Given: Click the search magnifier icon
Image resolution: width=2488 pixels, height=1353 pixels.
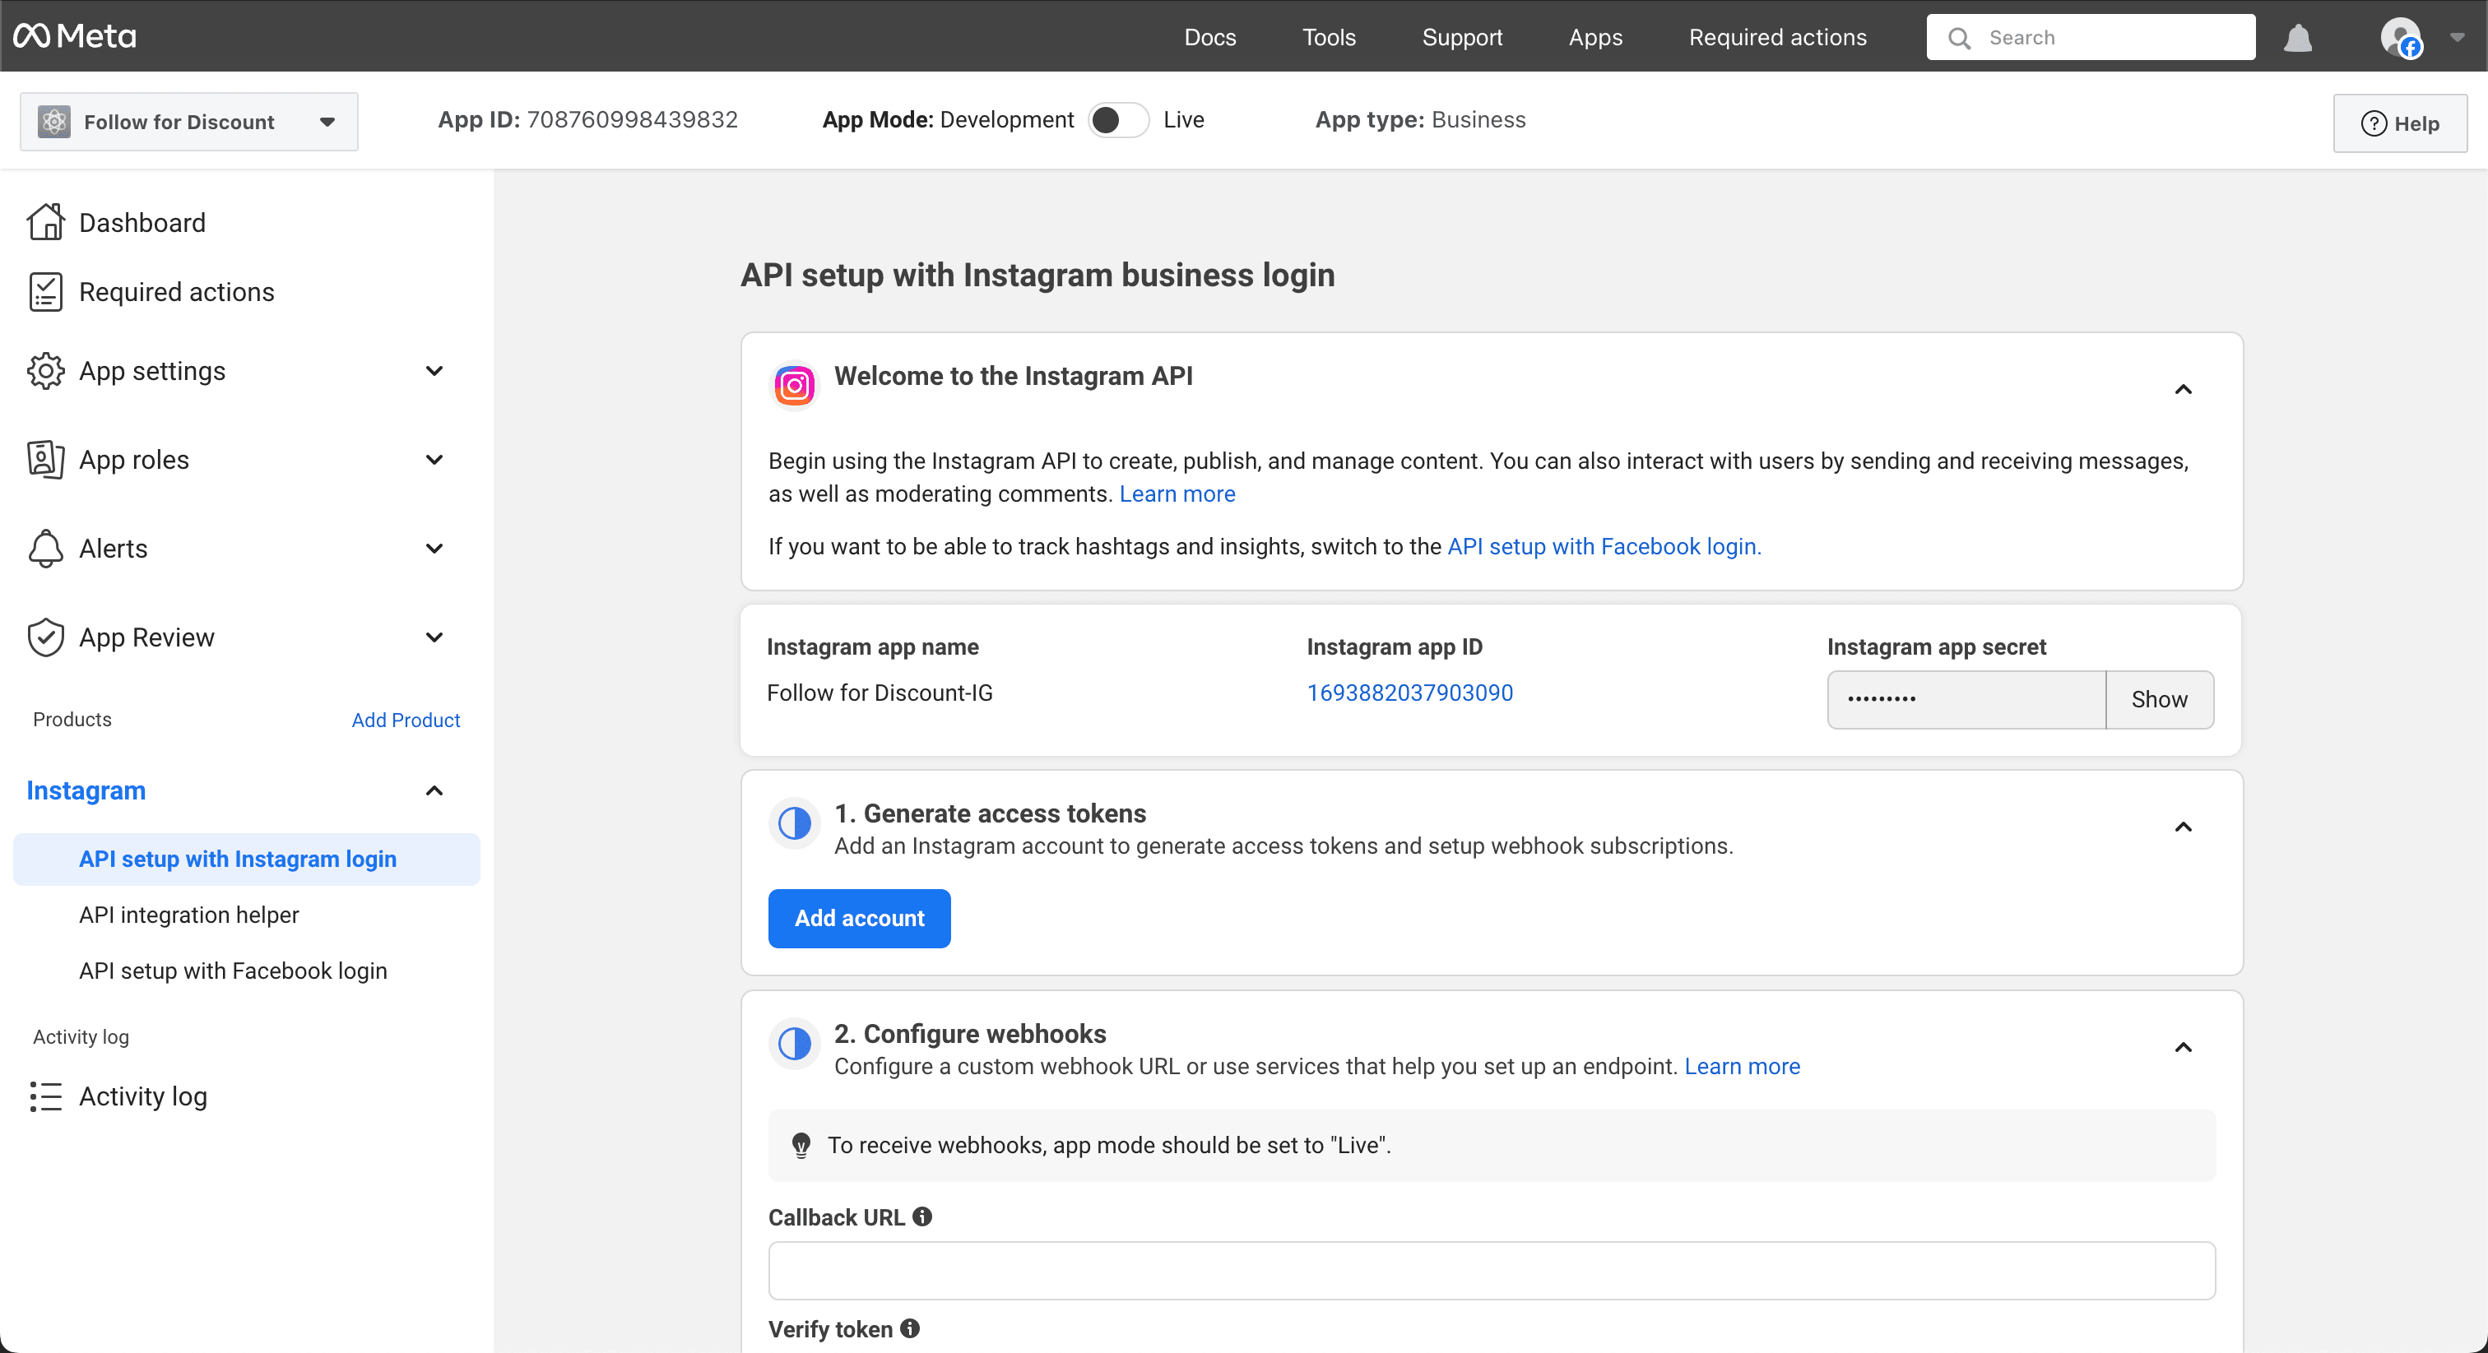Looking at the screenshot, I should pyautogui.click(x=1959, y=38).
